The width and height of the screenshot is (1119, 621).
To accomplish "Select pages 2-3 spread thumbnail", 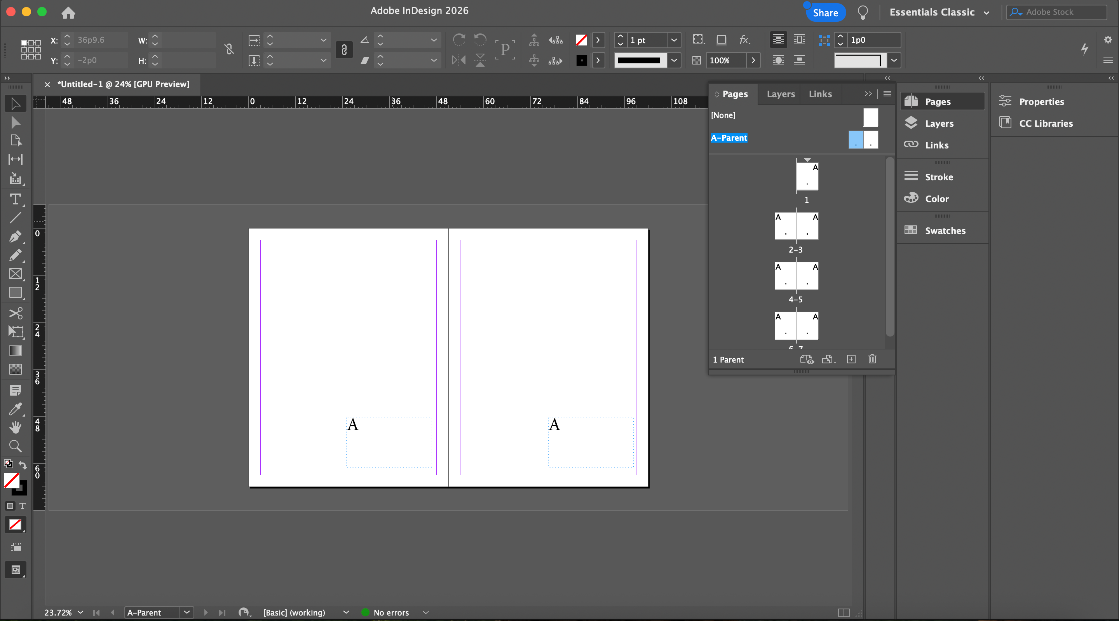I will click(796, 226).
